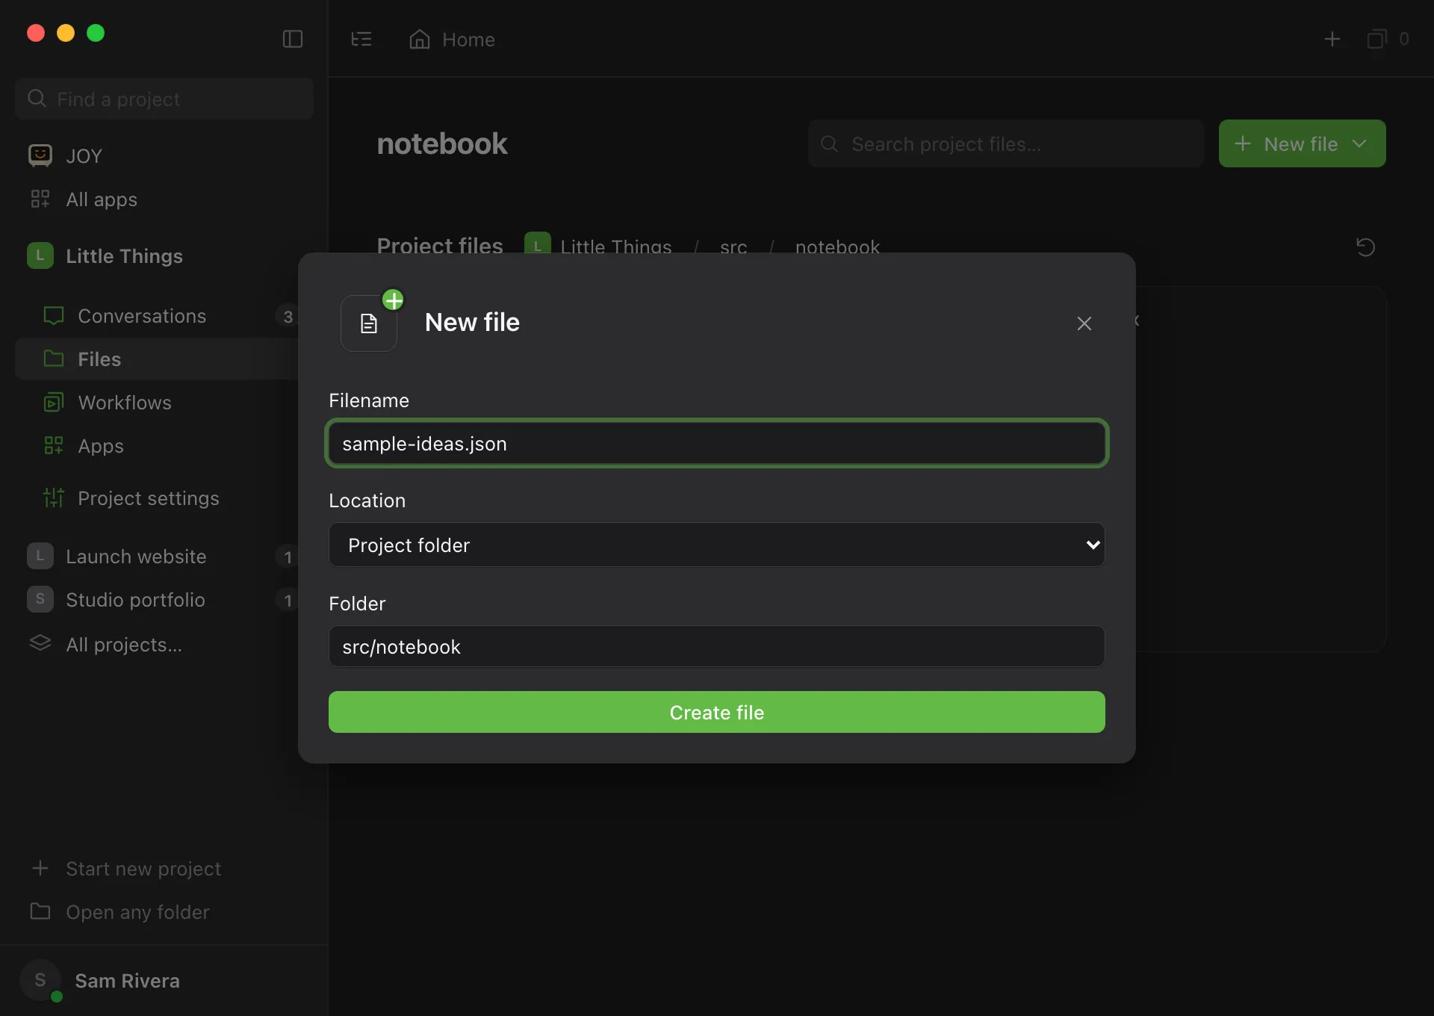This screenshot has width=1434, height=1016.
Task: Open Conversations section
Action: [x=157, y=315]
